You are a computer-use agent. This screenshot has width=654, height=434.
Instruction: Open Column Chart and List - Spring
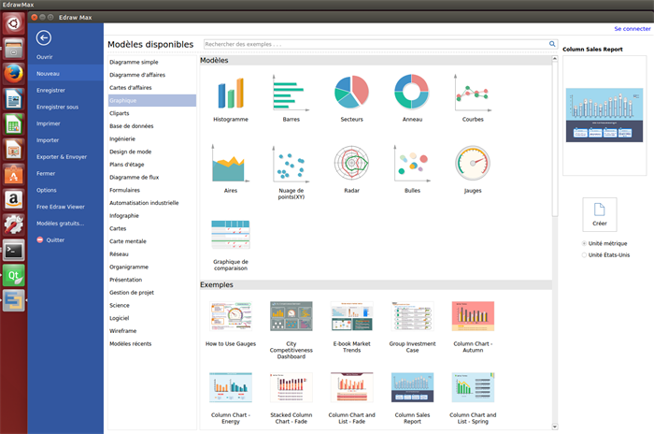click(473, 398)
